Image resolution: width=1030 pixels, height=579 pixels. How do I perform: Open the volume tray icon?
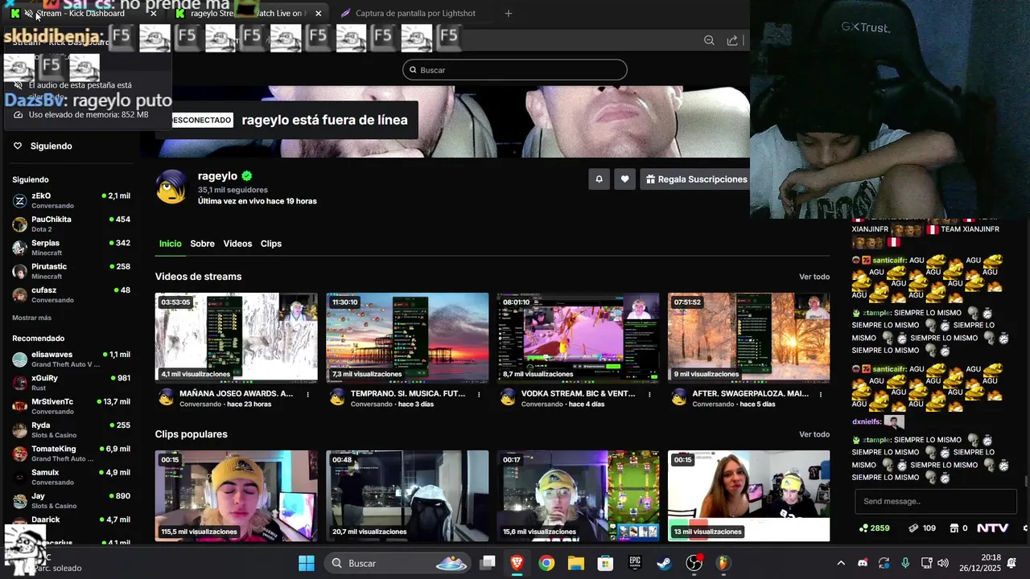[x=943, y=563]
